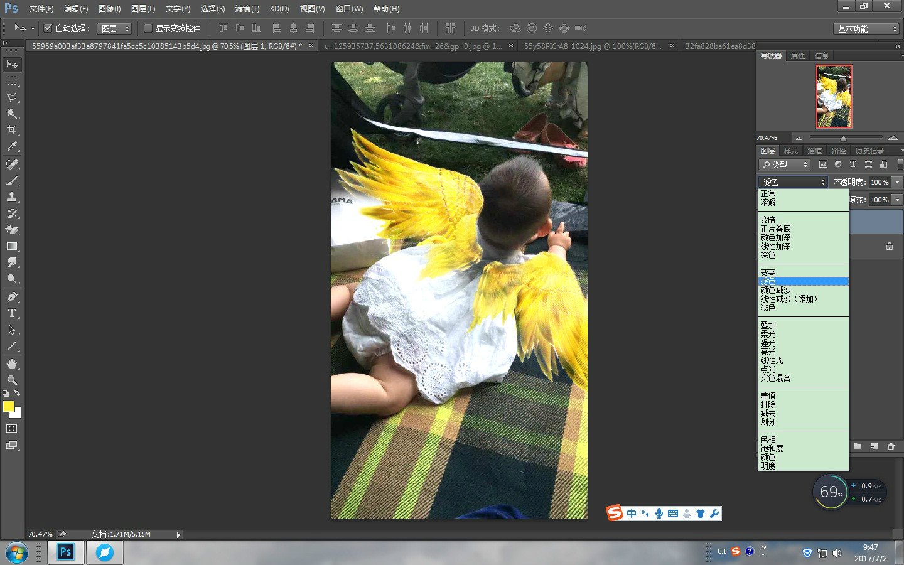Switch to the 通道 panel tab
The width and height of the screenshot is (904, 565).
pyautogui.click(x=814, y=151)
